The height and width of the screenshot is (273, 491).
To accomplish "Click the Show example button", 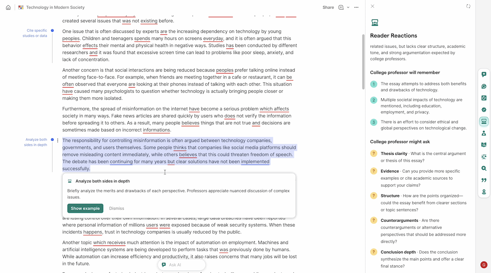I will [85, 208].
